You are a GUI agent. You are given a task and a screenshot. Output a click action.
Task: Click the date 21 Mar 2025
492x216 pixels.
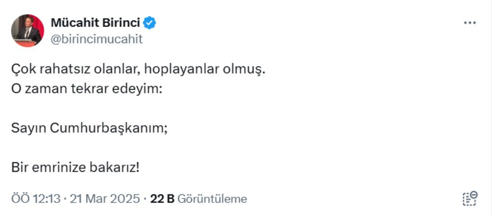coord(105,199)
